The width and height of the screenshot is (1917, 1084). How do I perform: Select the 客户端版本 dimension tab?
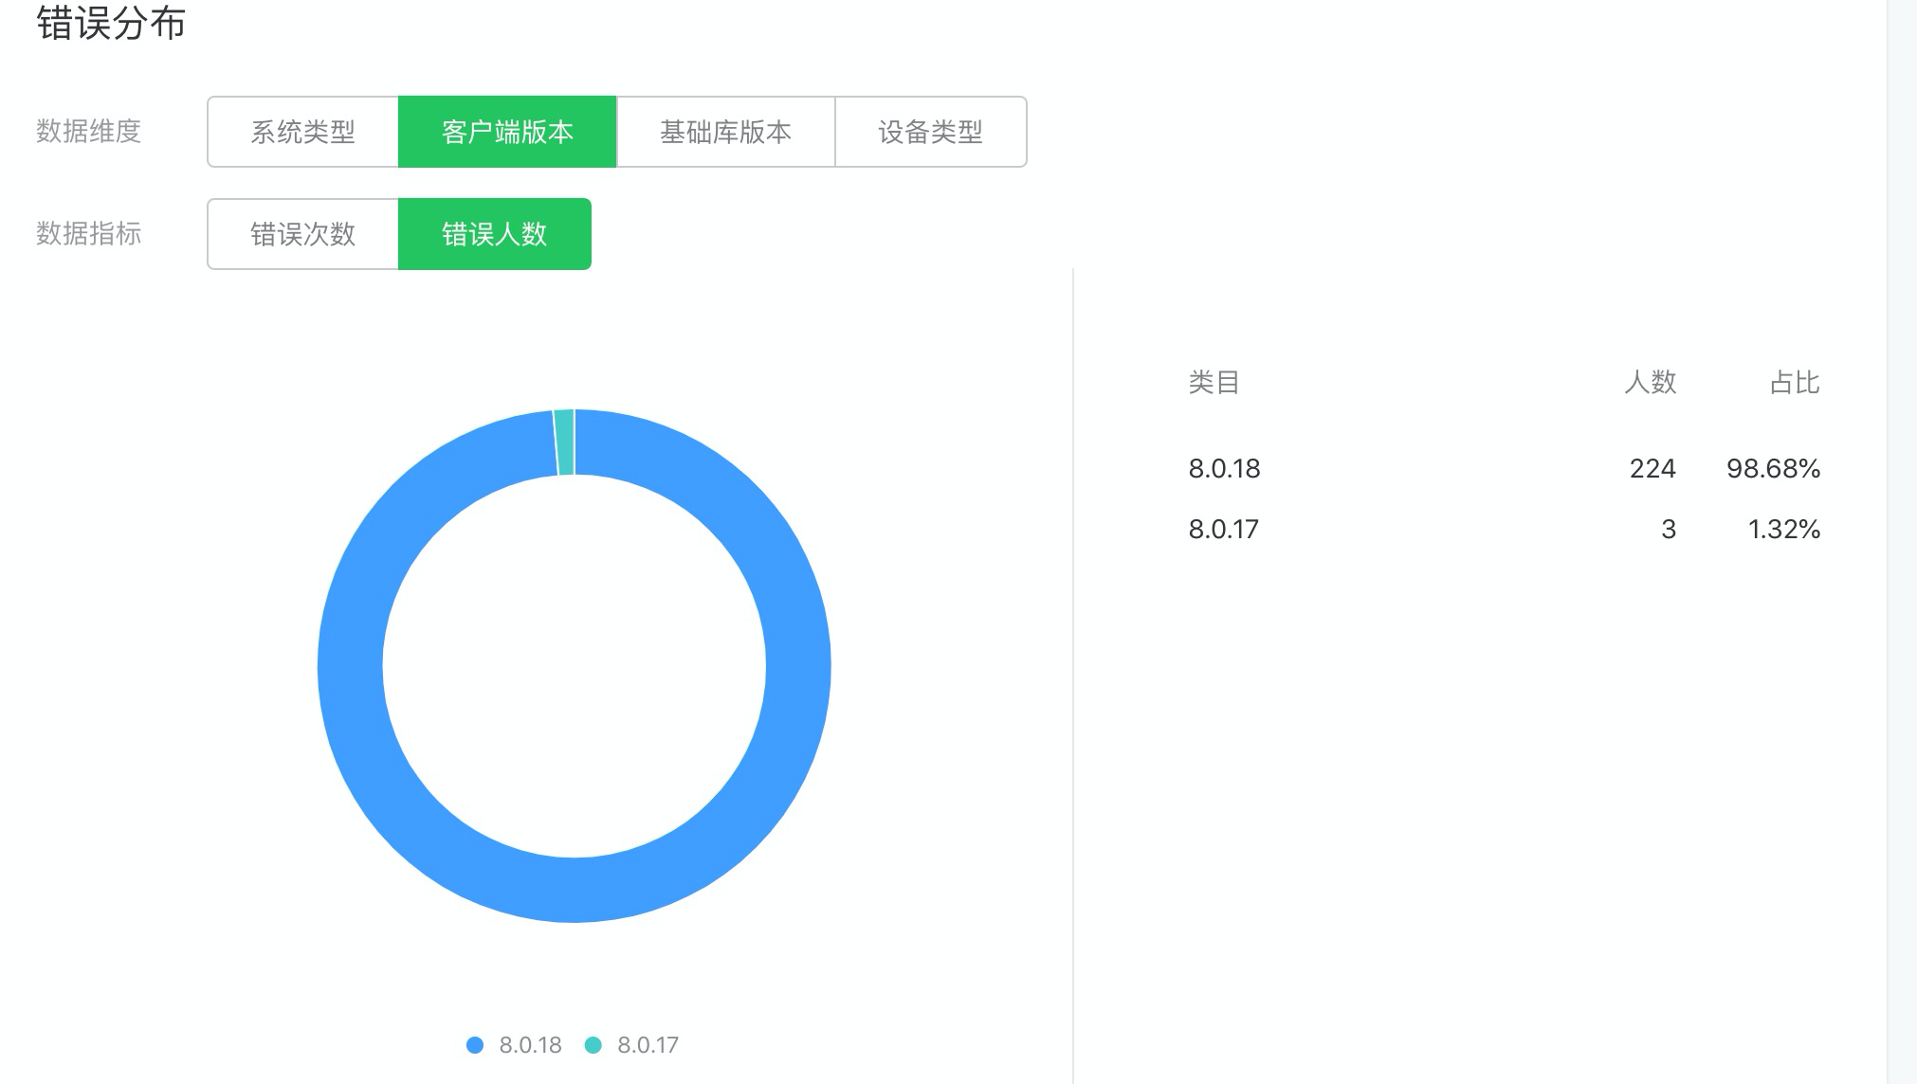507,132
